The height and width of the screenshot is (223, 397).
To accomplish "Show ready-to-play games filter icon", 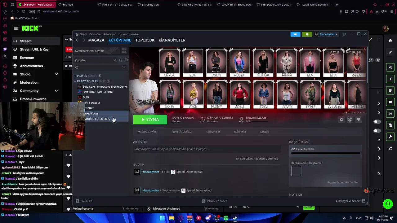I will point(126,60).
